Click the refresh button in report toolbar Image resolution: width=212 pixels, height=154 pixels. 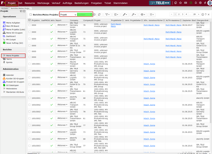[99, 14]
